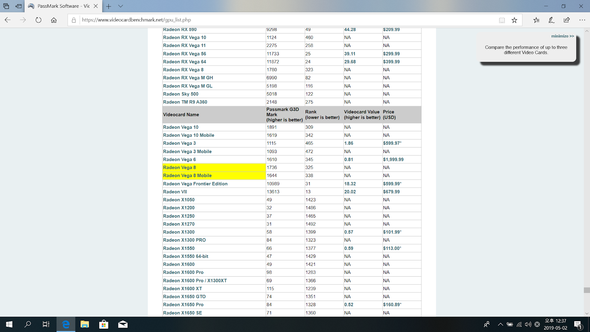Click the page scrollbar thumb
590x332 pixels.
[587, 290]
